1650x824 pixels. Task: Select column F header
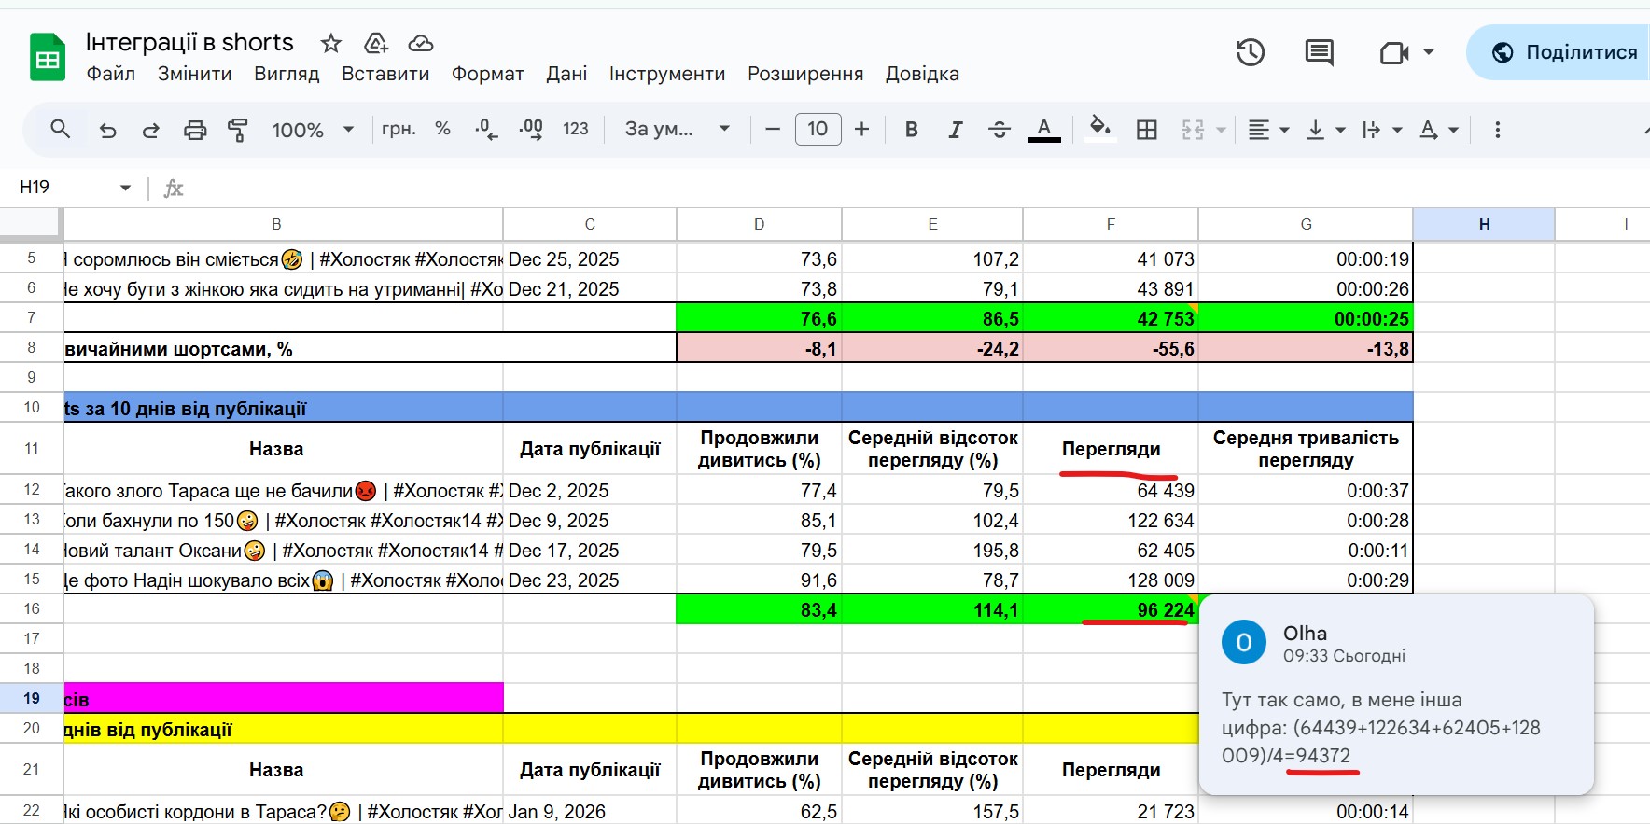click(1111, 224)
